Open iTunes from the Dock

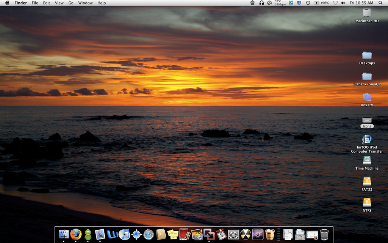coord(124,234)
